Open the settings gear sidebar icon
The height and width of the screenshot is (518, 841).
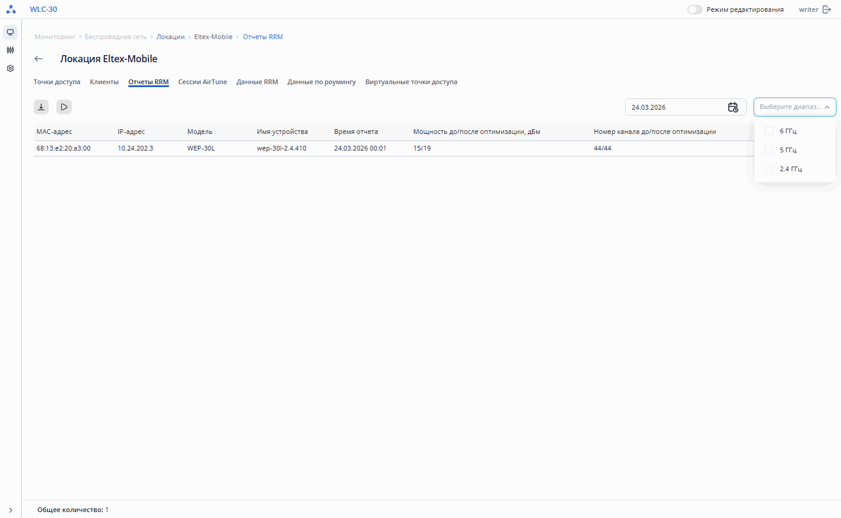(x=10, y=69)
